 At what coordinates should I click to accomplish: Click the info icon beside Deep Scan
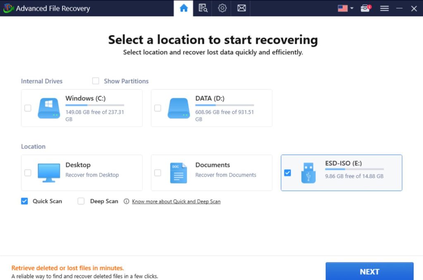[126, 201]
